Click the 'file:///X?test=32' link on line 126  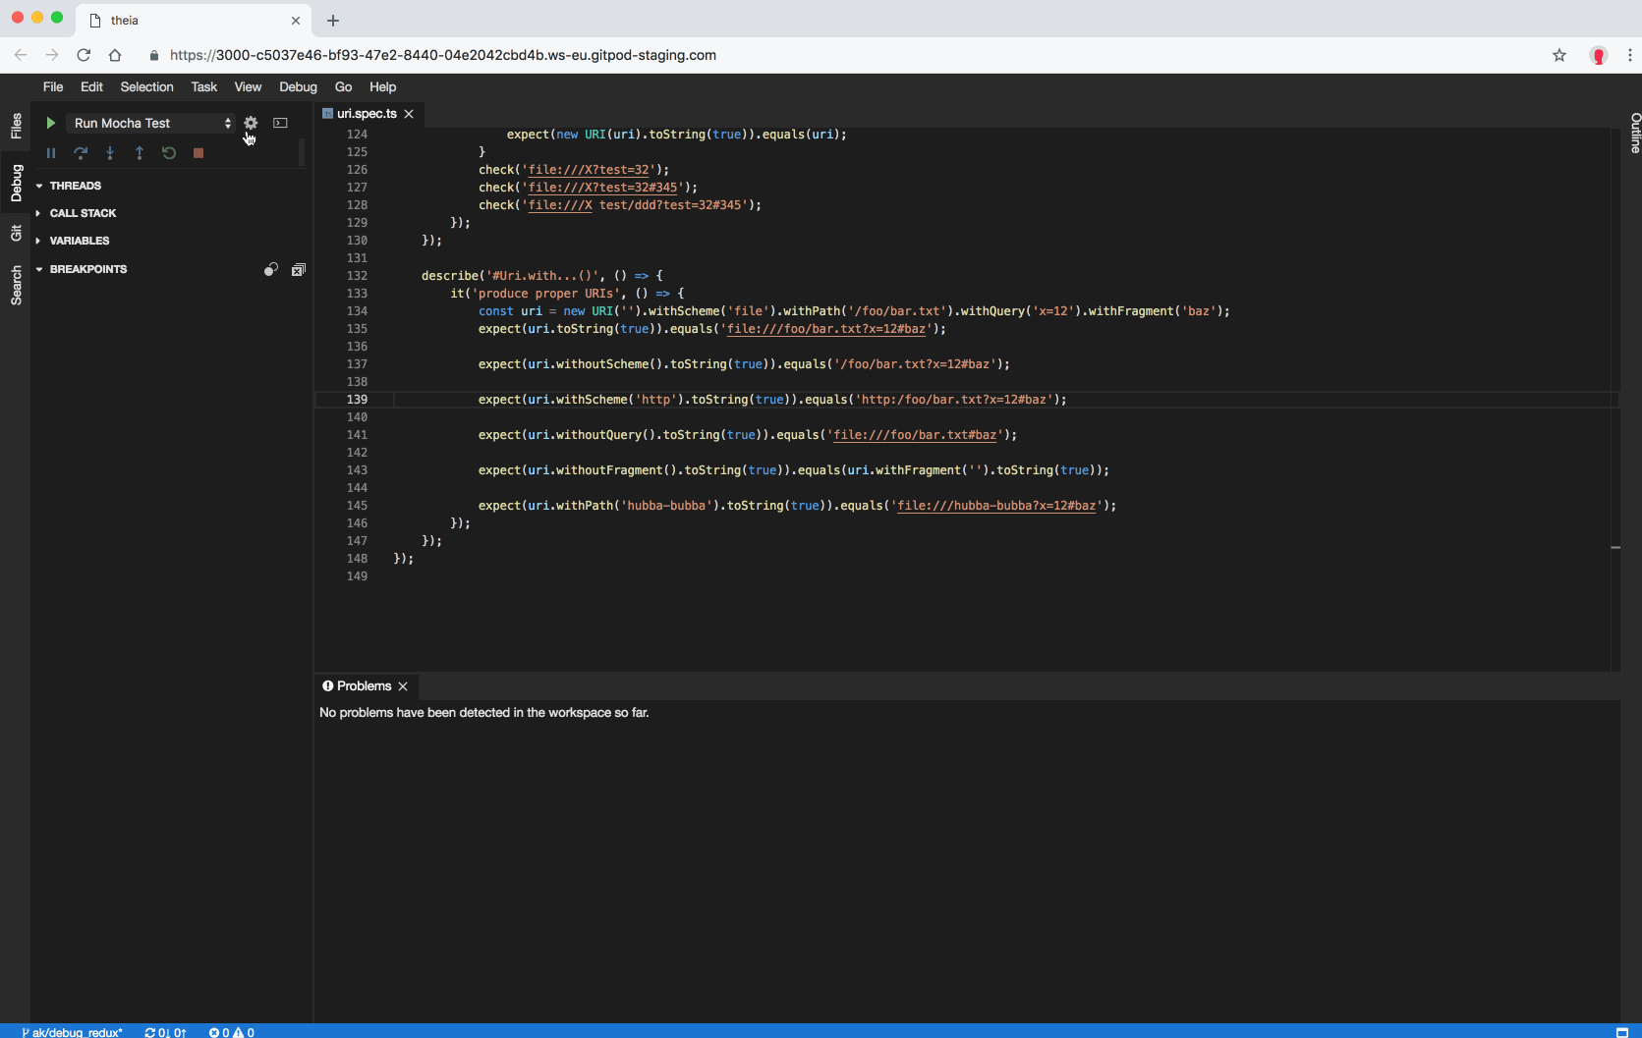pos(589,170)
